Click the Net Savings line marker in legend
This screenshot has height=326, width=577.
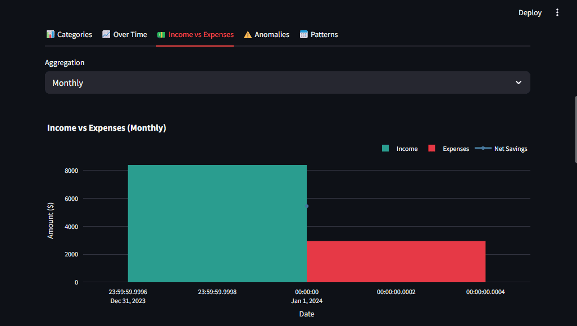(483, 148)
